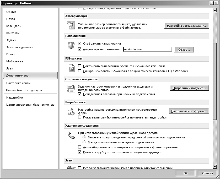
Task: Click the AutoArchive cabinet icon
Action: tap(71, 26)
